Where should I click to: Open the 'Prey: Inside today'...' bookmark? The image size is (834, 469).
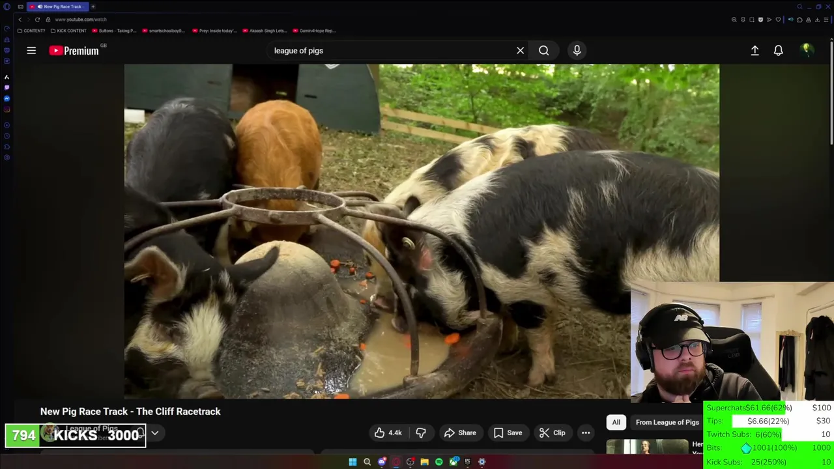tap(214, 31)
